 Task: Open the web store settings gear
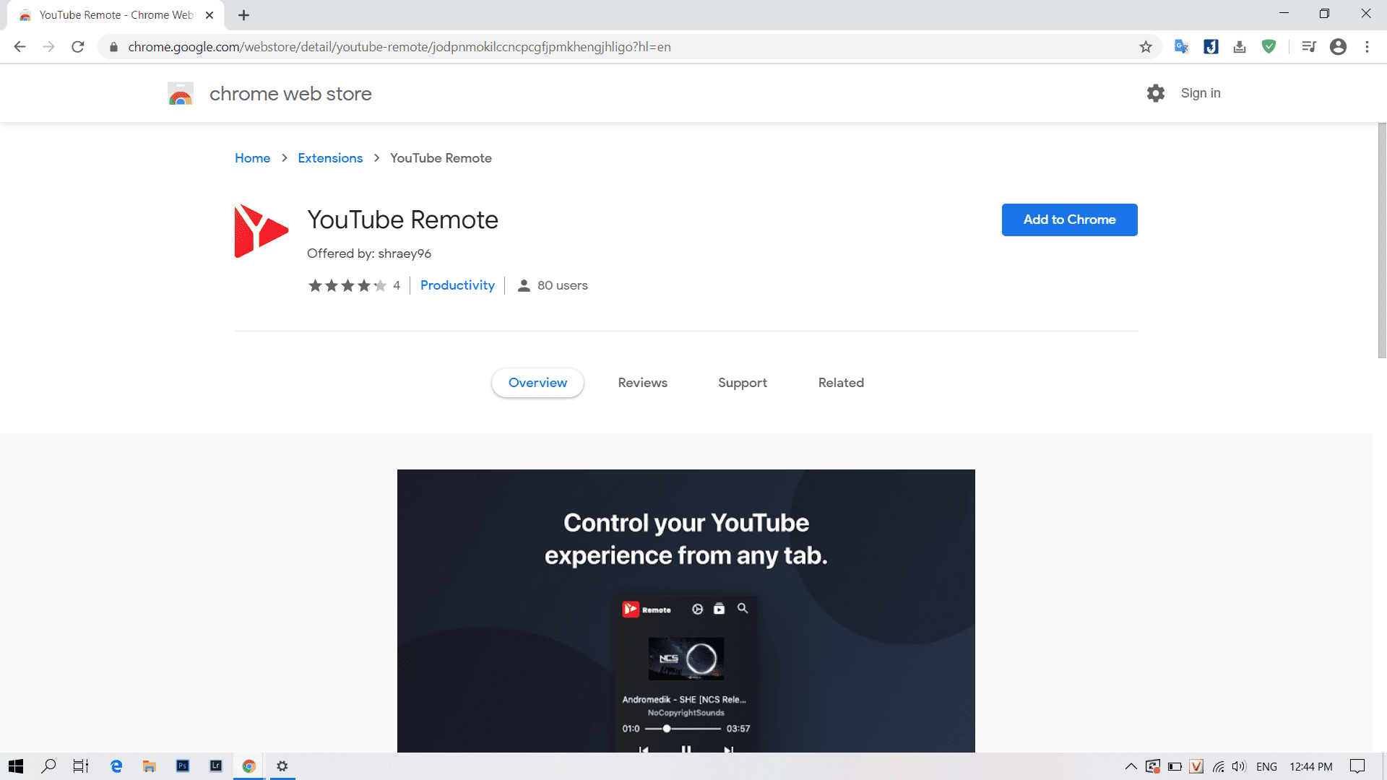coord(1156,93)
